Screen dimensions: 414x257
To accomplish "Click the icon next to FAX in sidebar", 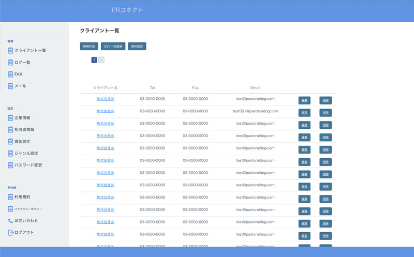I will (10, 74).
